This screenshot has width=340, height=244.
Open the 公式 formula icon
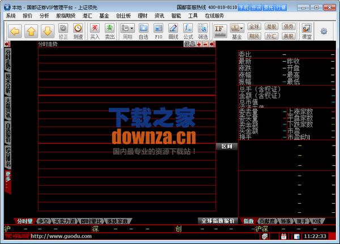(x=188, y=31)
